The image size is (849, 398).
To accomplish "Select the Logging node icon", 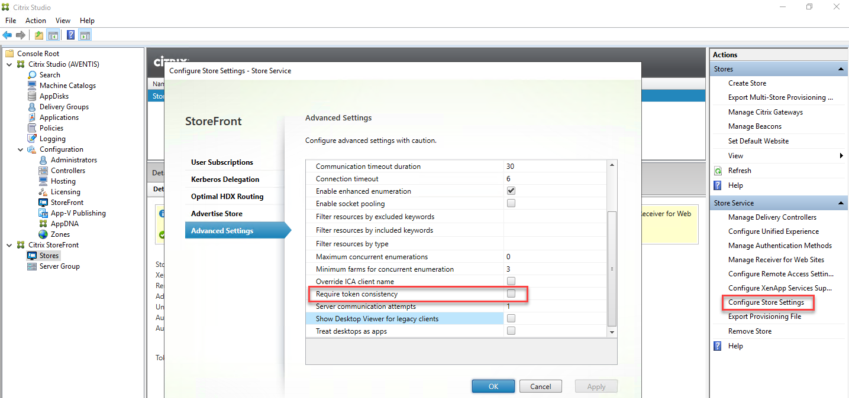I will click(x=33, y=138).
